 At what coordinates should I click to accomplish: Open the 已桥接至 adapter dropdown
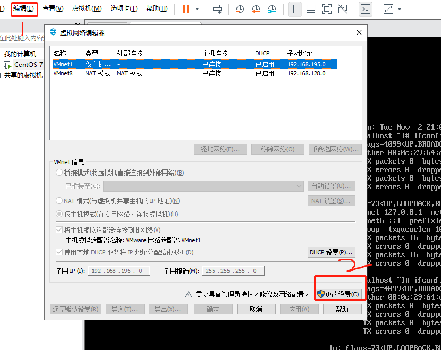[203, 186]
